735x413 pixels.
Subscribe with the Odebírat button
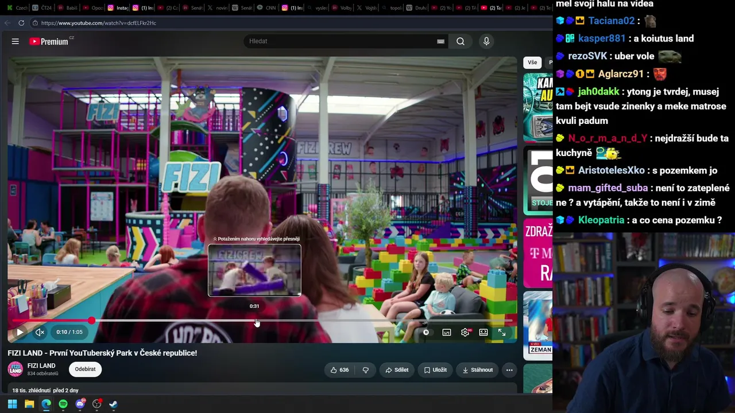[x=85, y=369]
